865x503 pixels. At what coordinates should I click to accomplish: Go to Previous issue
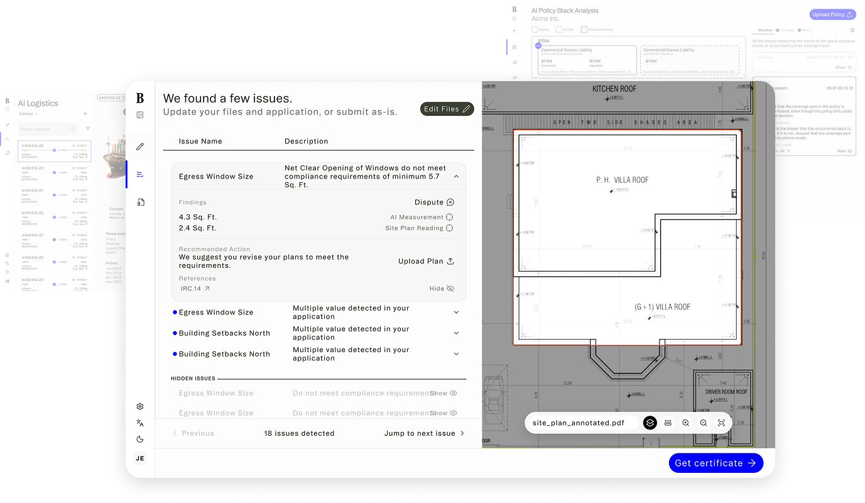(193, 433)
